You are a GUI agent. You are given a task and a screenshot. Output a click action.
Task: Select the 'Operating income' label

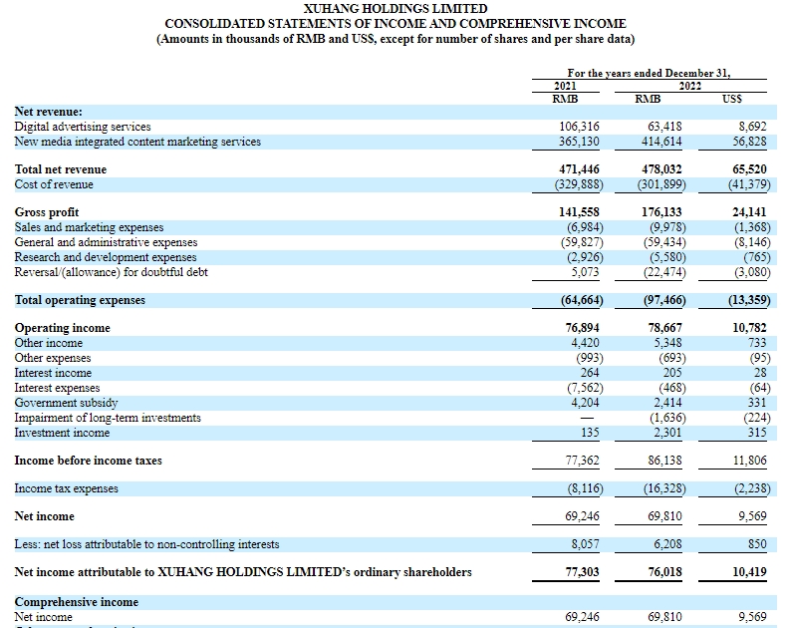(63, 328)
